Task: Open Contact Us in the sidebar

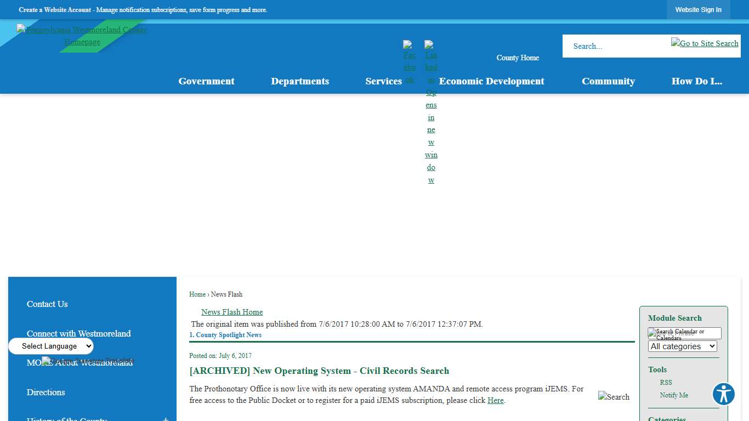Action: click(47, 304)
